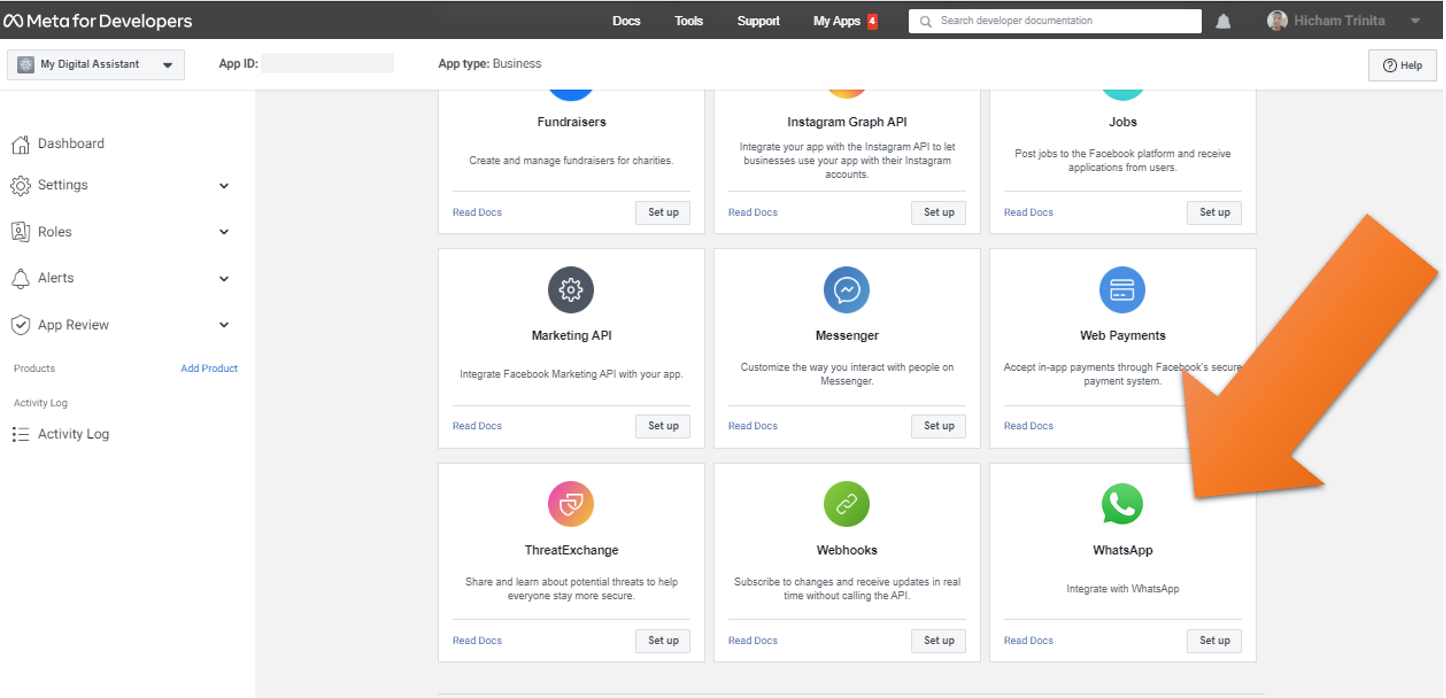Click the WhatsApp product icon
1446x698 pixels.
(x=1122, y=503)
